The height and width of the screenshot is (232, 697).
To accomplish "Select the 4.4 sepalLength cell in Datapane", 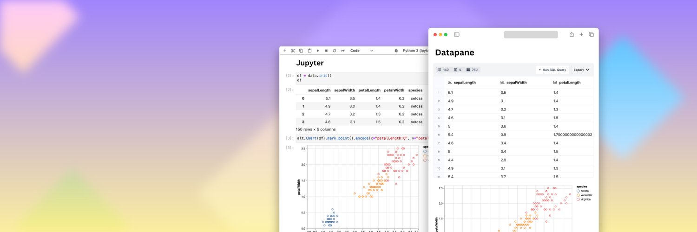I will [451, 160].
